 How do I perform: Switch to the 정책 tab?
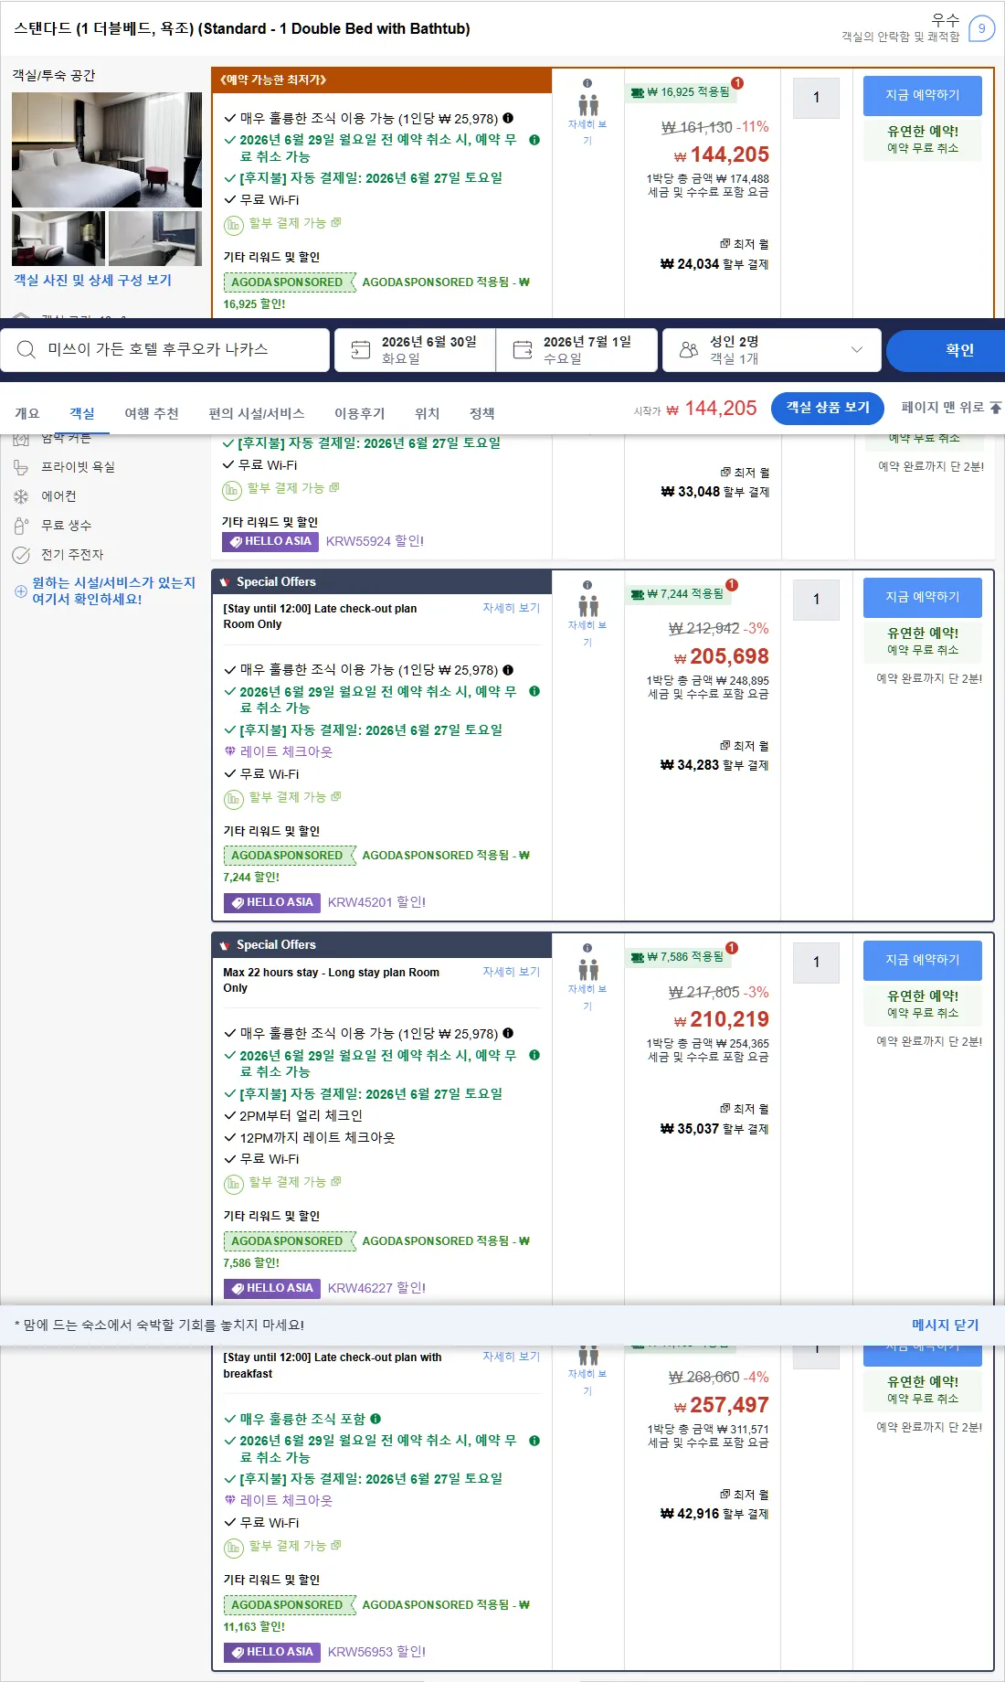[x=481, y=413]
